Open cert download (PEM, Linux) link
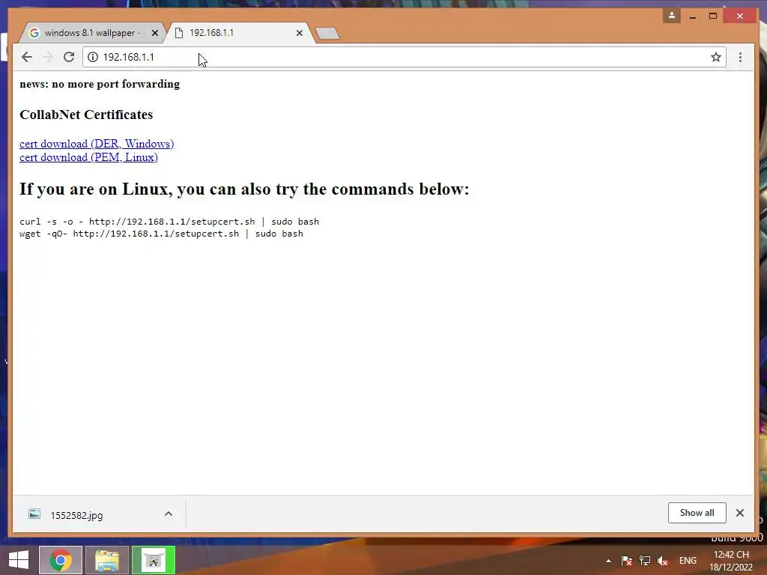Viewport: 767px width, 575px height. (x=88, y=157)
